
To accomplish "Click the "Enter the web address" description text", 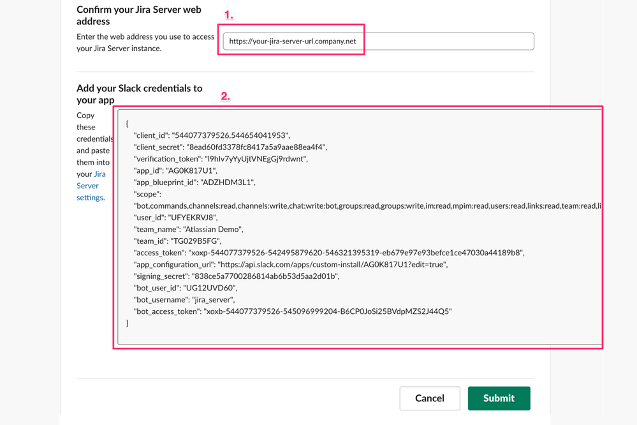I will tap(145, 42).
